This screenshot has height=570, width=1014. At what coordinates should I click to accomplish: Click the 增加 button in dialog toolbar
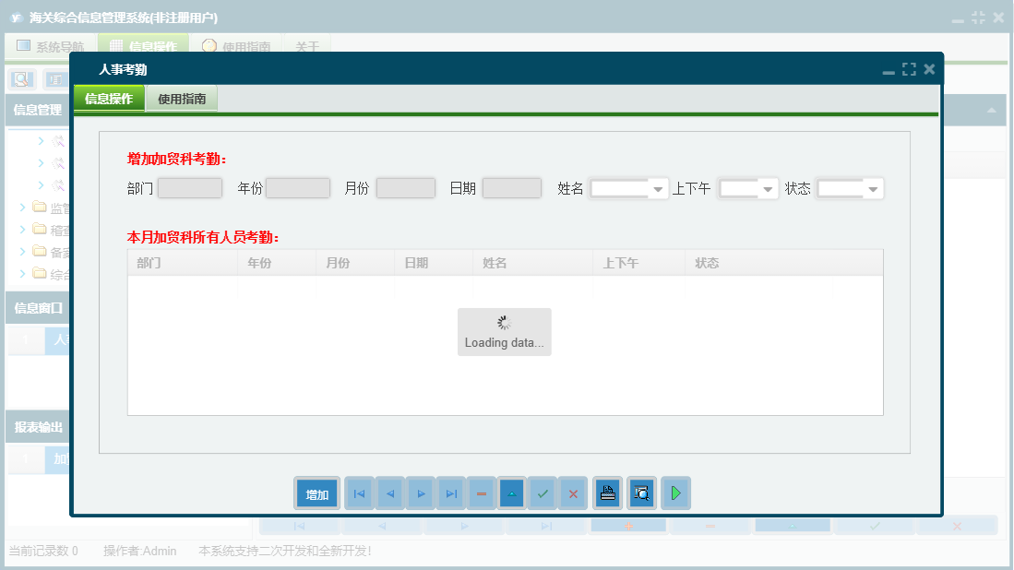click(x=316, y=493)
